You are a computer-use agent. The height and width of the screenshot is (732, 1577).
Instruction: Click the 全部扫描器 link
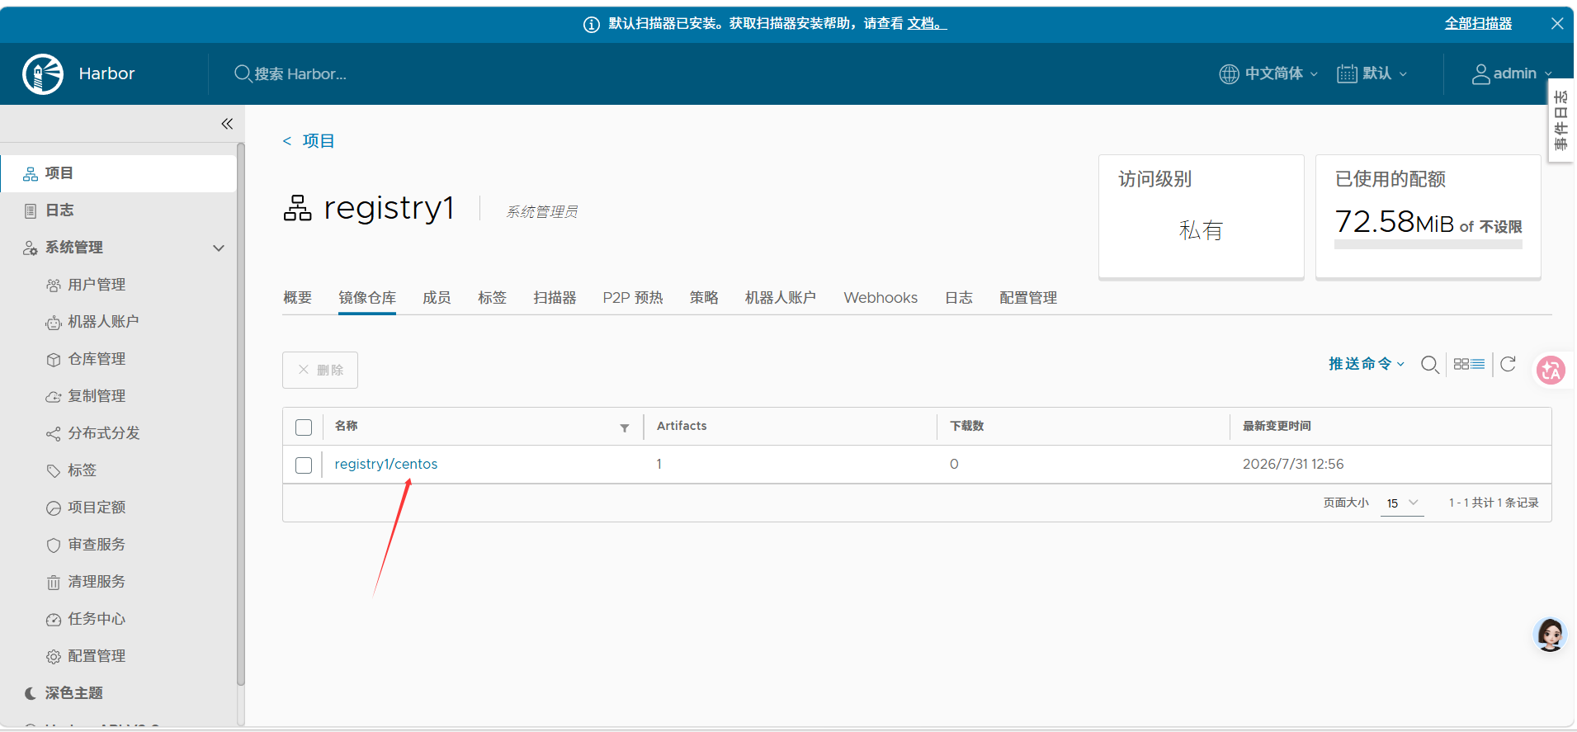(x=1478, y=24)
